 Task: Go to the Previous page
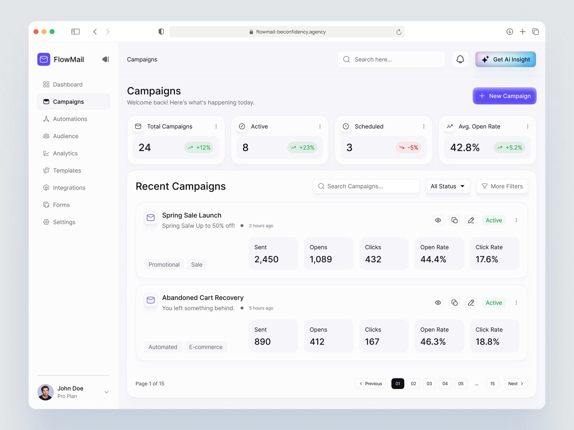coord(371,383)
